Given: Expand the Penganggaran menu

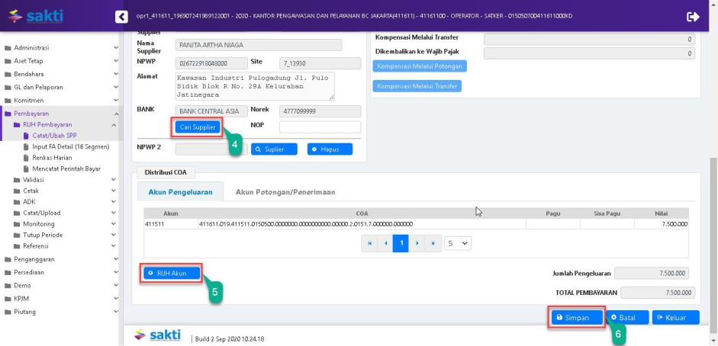Looking at the screenshot, I should click(34, 259).
